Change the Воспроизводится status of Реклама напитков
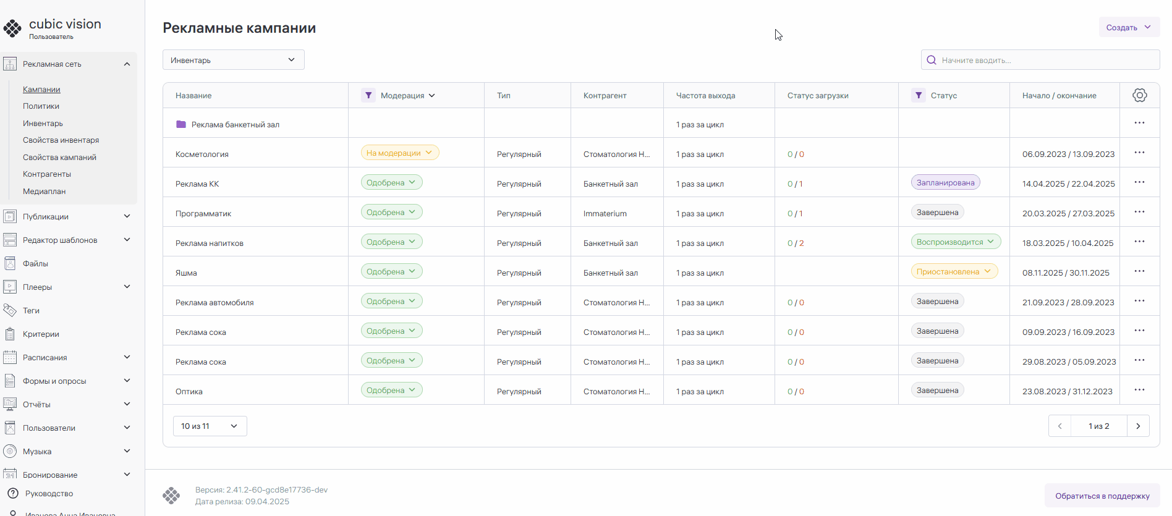Screen dimensions: 1172x516 coord(956,242)
